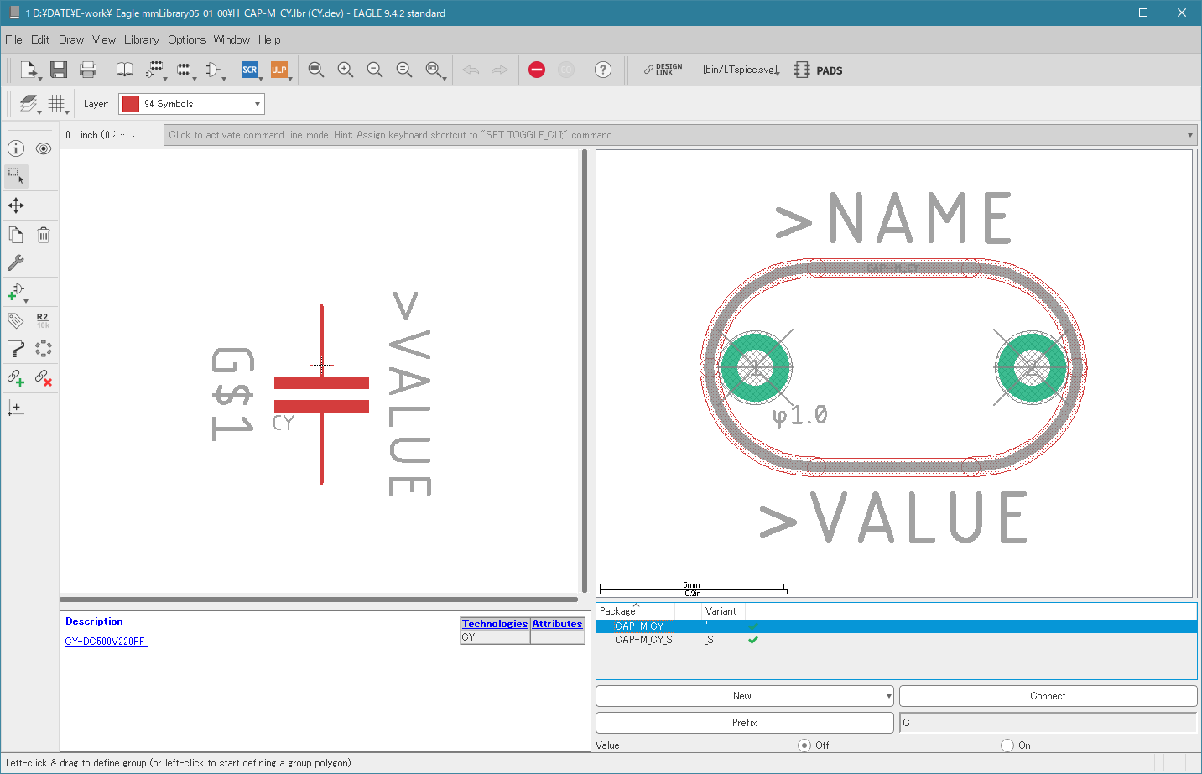This screenshot has width=1202, height=774.
Task: Select the Disconnect link-x tool
Action: point(44,378)
